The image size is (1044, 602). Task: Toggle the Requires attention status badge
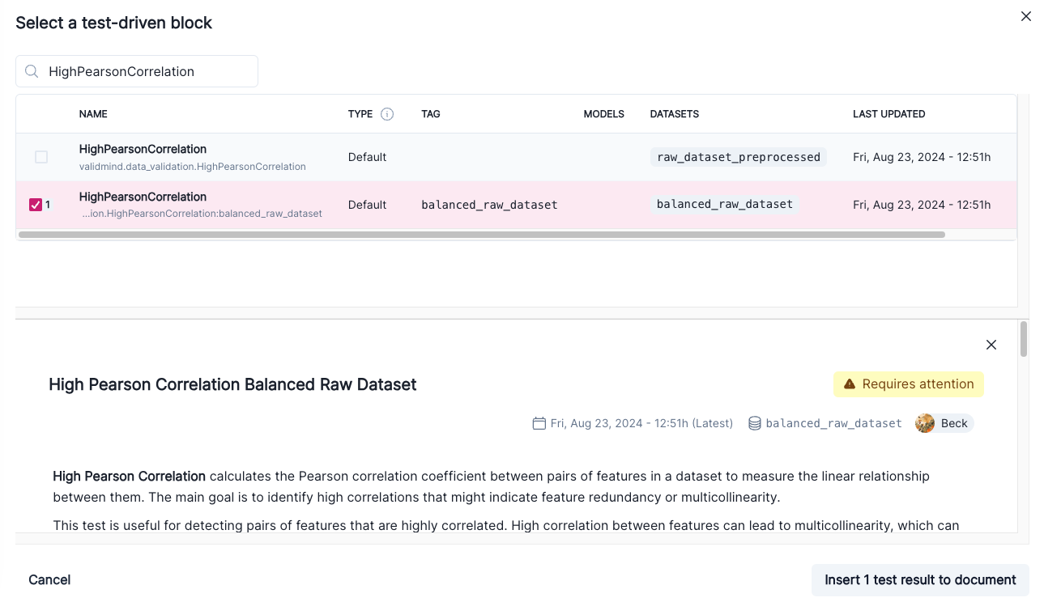click(x=908, y=384)
